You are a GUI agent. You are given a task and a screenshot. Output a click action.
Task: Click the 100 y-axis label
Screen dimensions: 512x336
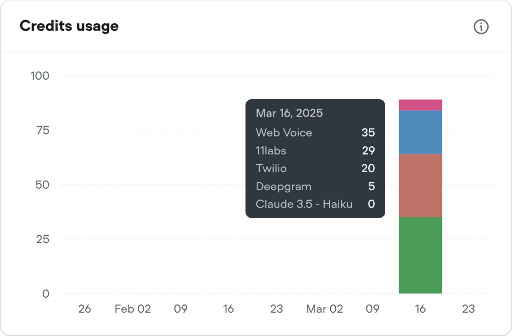pos(40,76)
